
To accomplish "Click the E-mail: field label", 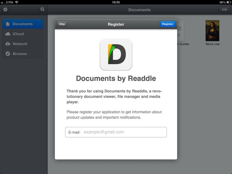I will click(74, 132).
